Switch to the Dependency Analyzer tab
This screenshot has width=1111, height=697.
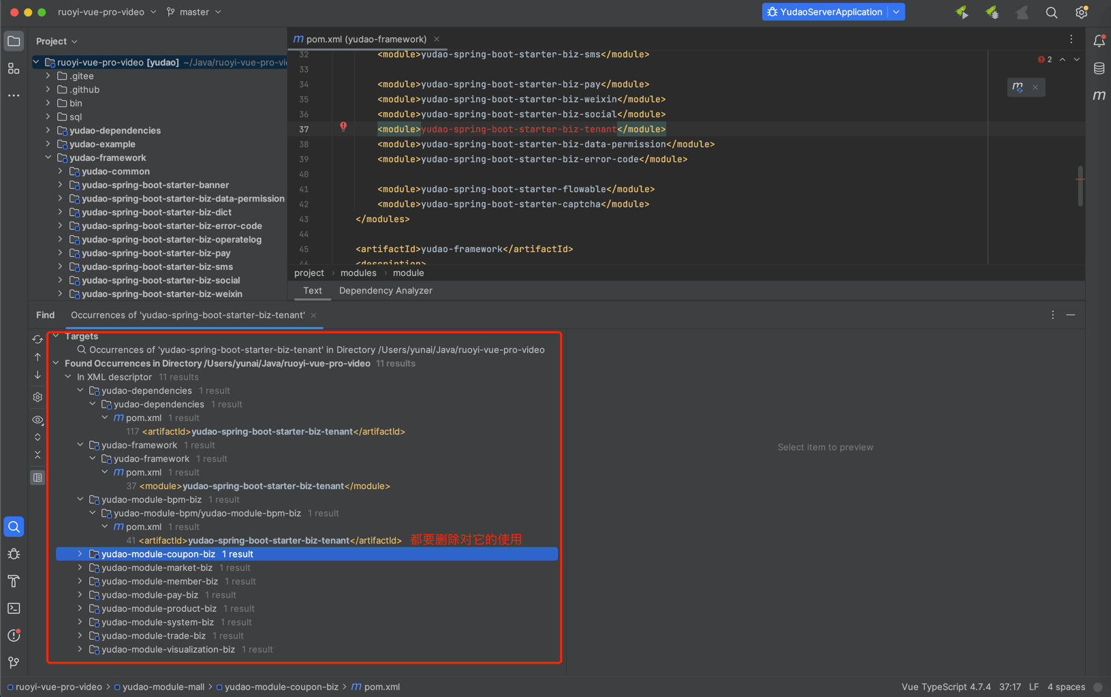(x=386, y=291)
